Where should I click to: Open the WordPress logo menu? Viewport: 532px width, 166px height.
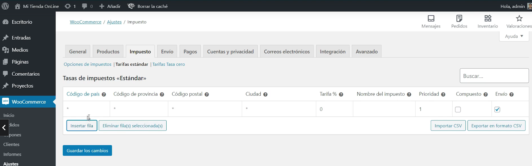pyautogui.click(x=5, y=6)
